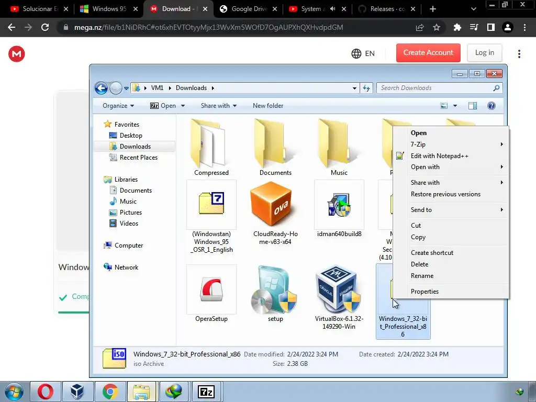Click Restore previous versions

coord(451,194)
